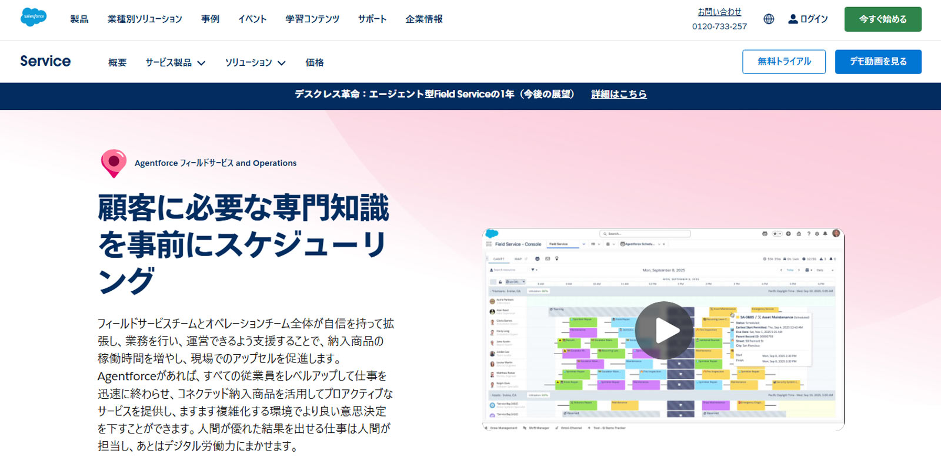Click the お問い合わせ link

click(719, 12)
